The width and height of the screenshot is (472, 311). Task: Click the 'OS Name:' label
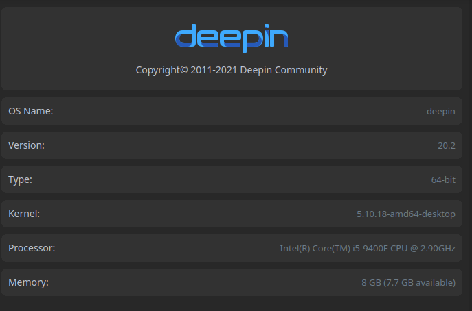(x=31, y=111)
